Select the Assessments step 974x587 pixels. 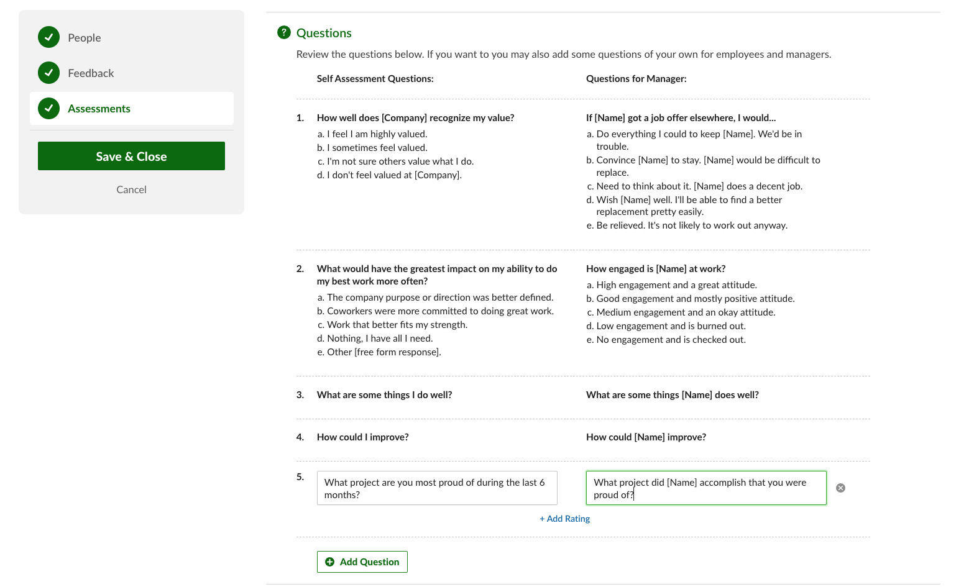pyautogui.click(x=99, y=109)
